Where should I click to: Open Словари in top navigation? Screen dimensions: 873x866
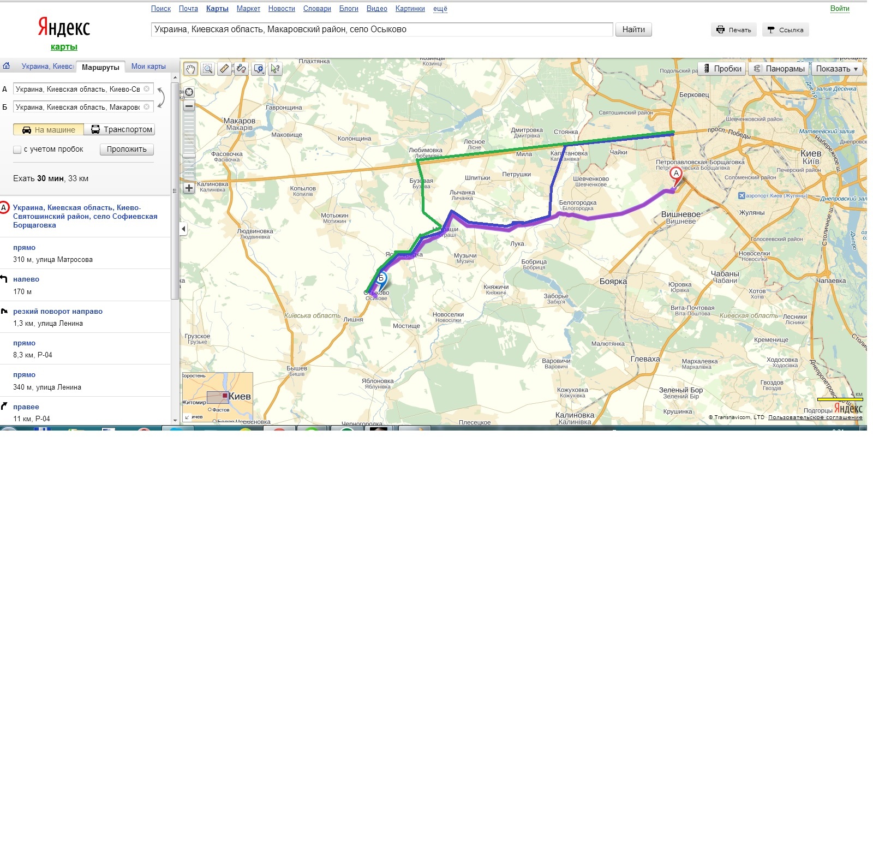(317, 9)
